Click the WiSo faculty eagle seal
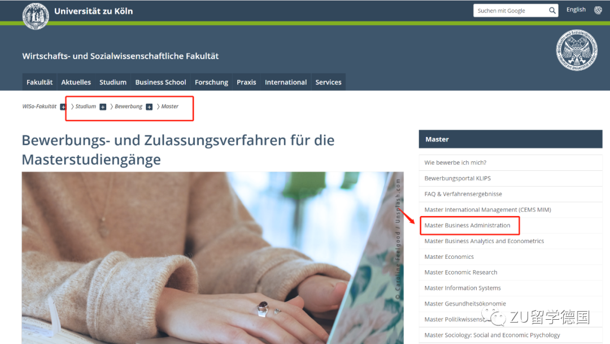 [577, 51]
